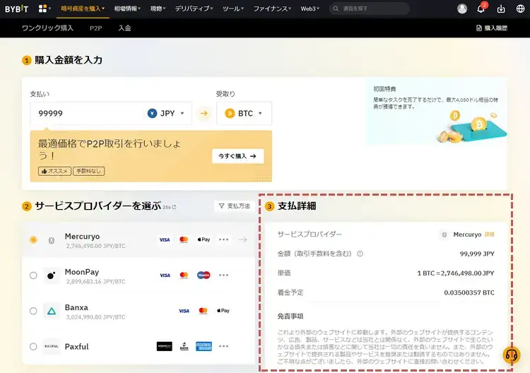530x373 pixels.
Task: Open Mercuryo 詳細 link
Action: 490,235
